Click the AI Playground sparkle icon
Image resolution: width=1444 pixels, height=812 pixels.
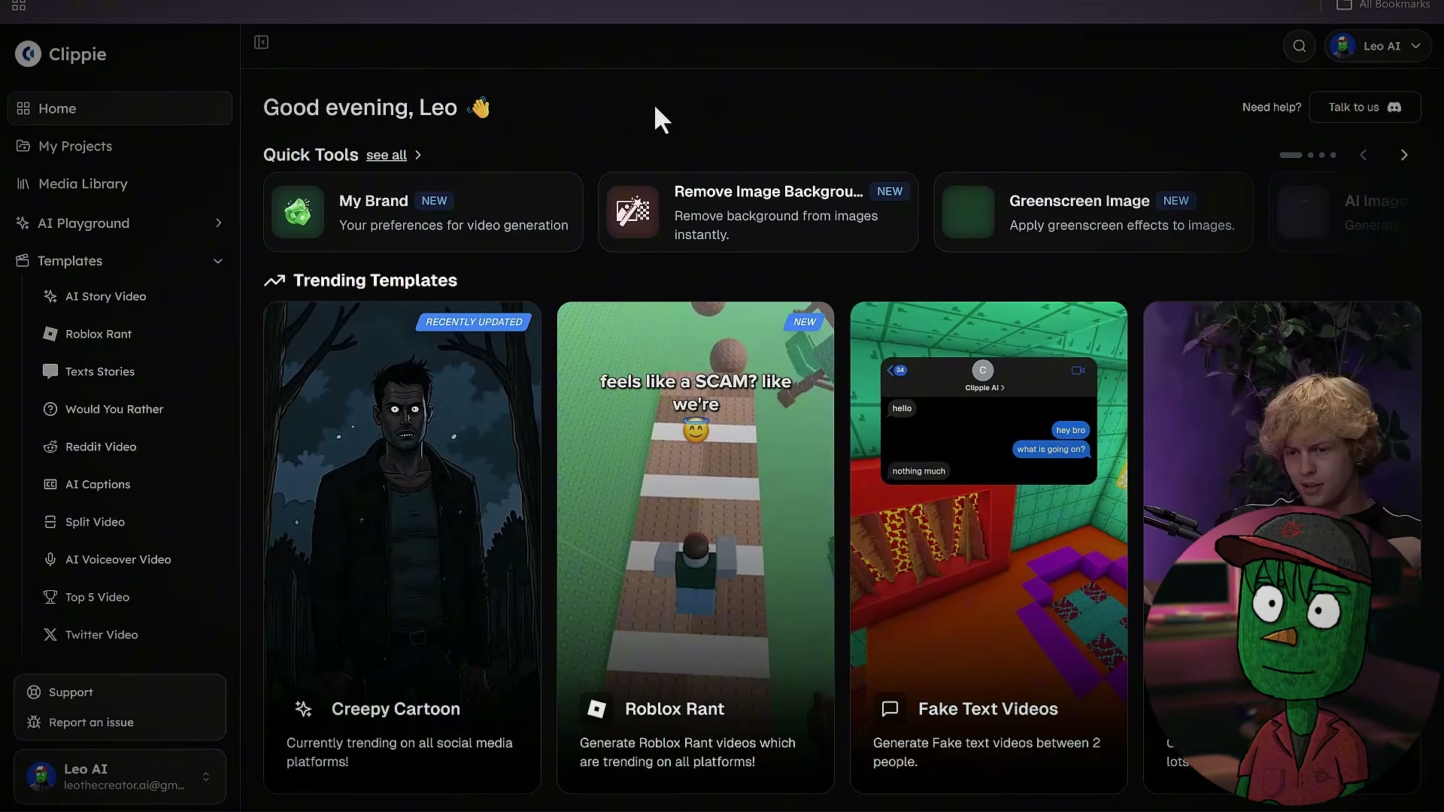(23, 223)
